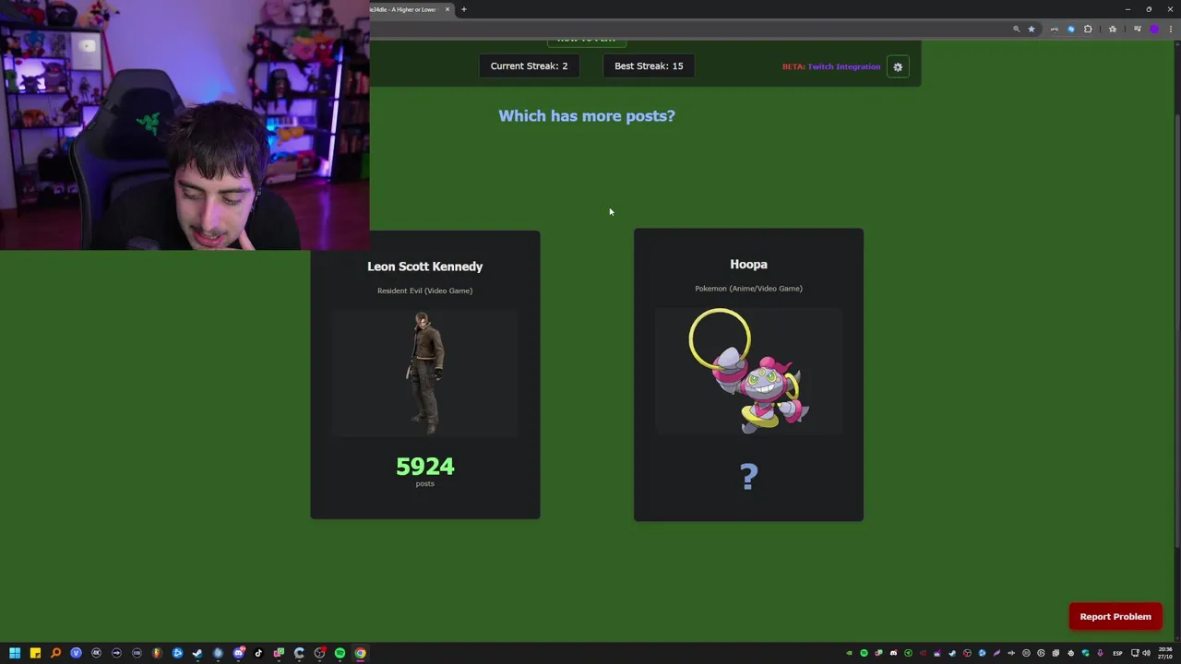The height and width of the screenshot is (664, 1181).
Task: Click the Leon Scott Kennedy character image
Action: (425, 373)
